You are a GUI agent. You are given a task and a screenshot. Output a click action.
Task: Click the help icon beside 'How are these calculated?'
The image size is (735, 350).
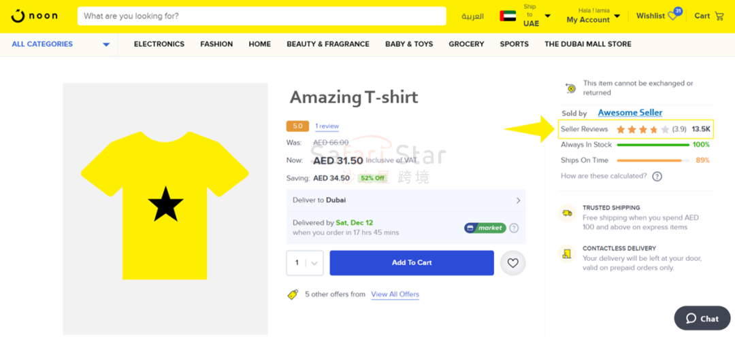coord(657,177)
